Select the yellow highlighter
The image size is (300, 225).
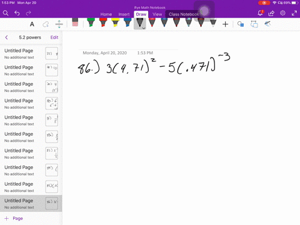[115, 22]
